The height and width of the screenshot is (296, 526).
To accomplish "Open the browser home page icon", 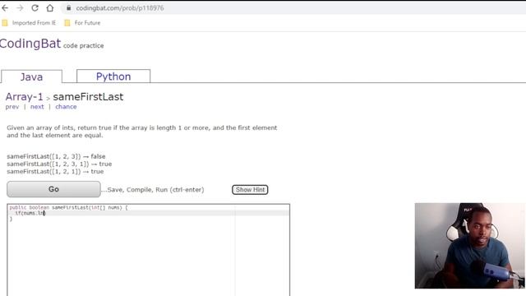I will click(50, 8).
